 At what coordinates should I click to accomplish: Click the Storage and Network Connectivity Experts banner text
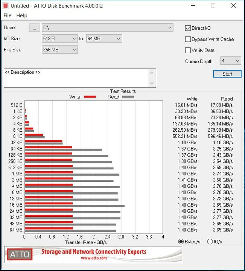[94, 251]
